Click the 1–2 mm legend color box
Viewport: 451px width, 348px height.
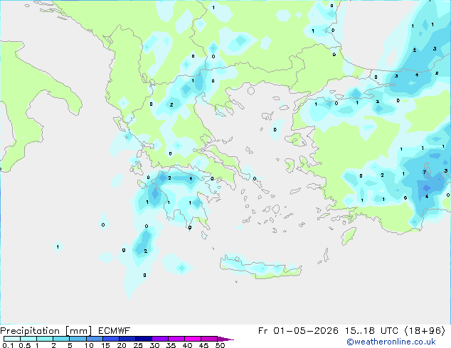pyautogui.click(x=45, y=339)
